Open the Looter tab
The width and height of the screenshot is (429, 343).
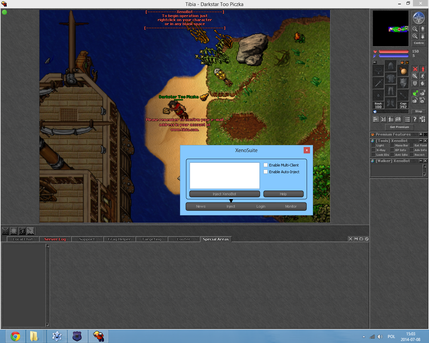(x=184, y=239)
